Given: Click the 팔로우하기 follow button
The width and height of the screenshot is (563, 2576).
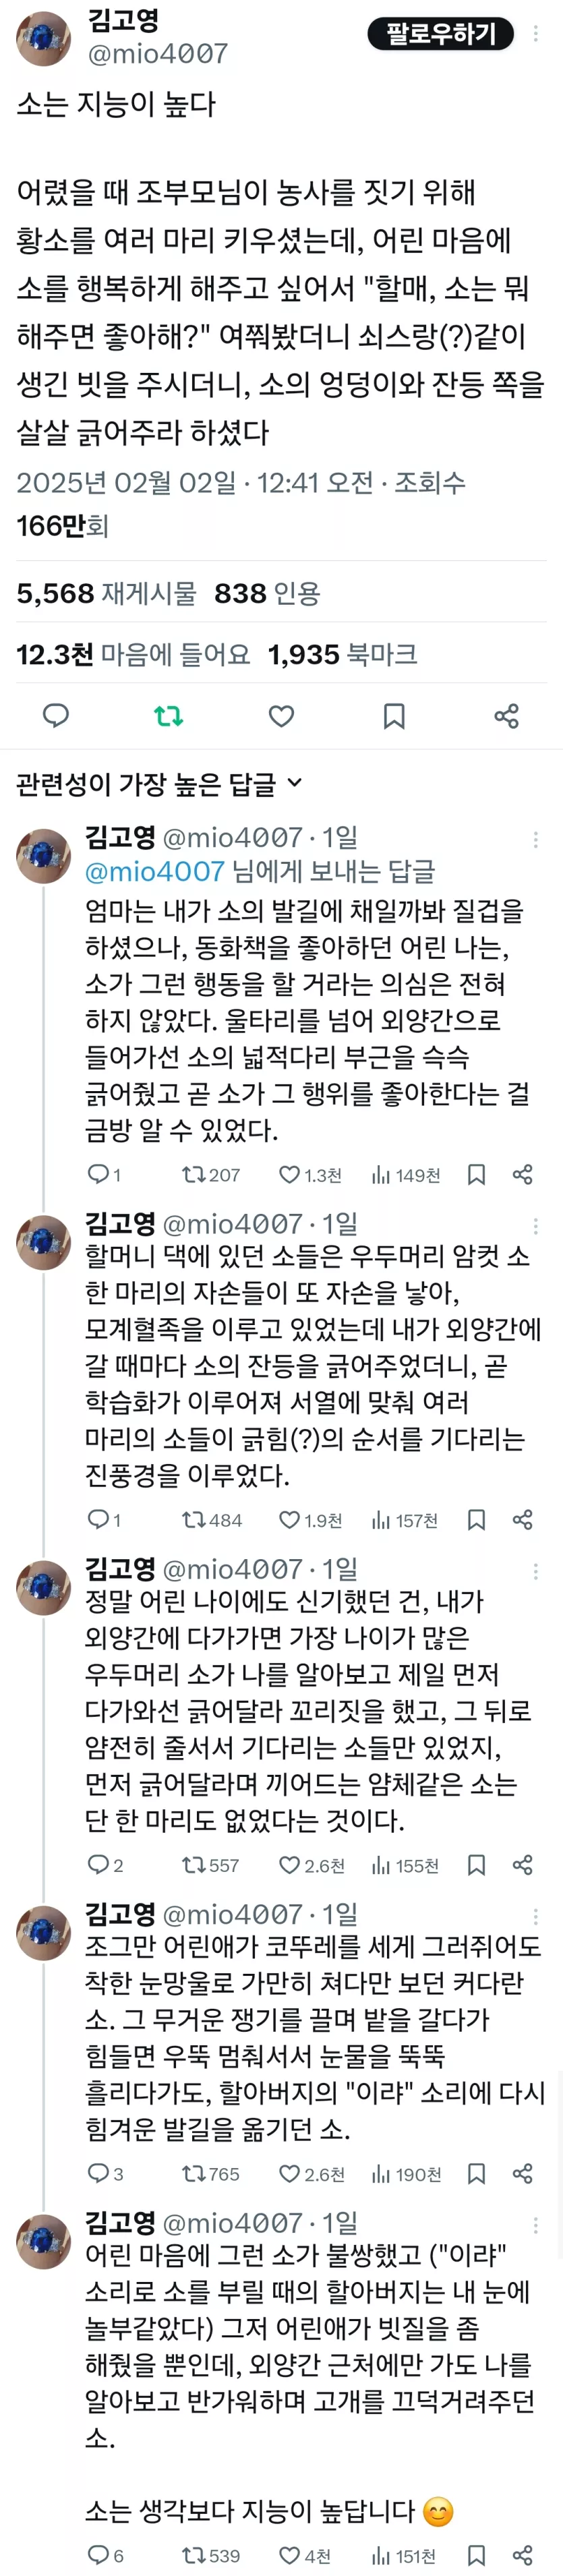Looking at the screenshot, I should pyautogui.click(x=441, y=34).
